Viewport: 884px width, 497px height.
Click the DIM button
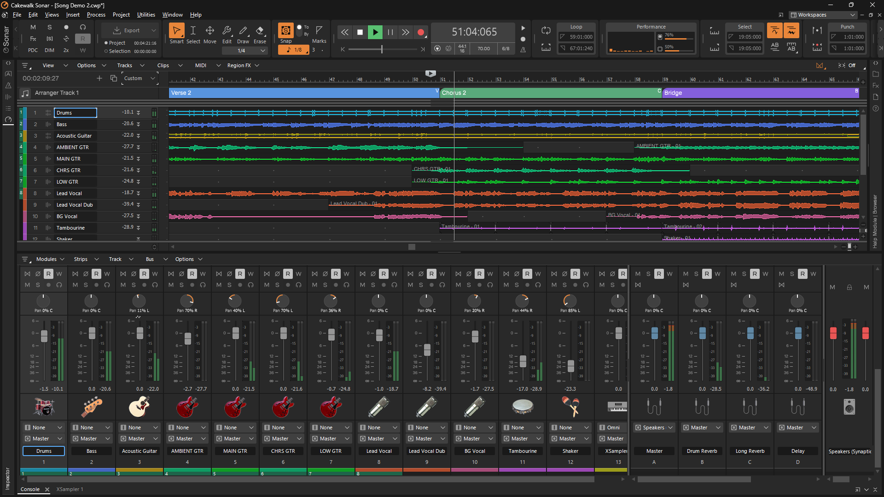[x=49, y=50]
